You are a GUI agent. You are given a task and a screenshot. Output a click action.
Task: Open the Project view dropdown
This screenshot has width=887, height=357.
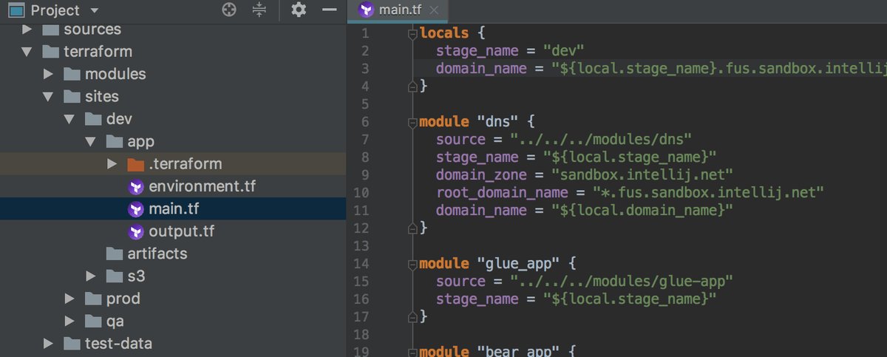point(93,10)
